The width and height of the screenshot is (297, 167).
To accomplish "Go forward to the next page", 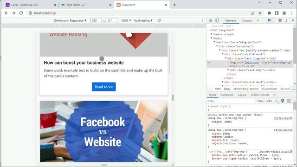I will click(x=13, y=13).
